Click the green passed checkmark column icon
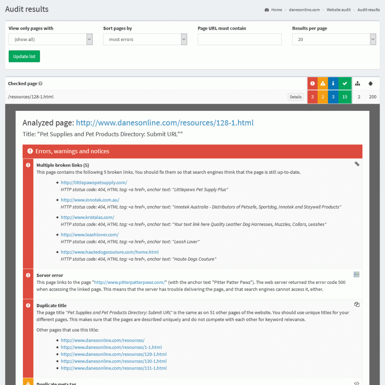This screenshot has width=385, height=385. pos(345,83)
